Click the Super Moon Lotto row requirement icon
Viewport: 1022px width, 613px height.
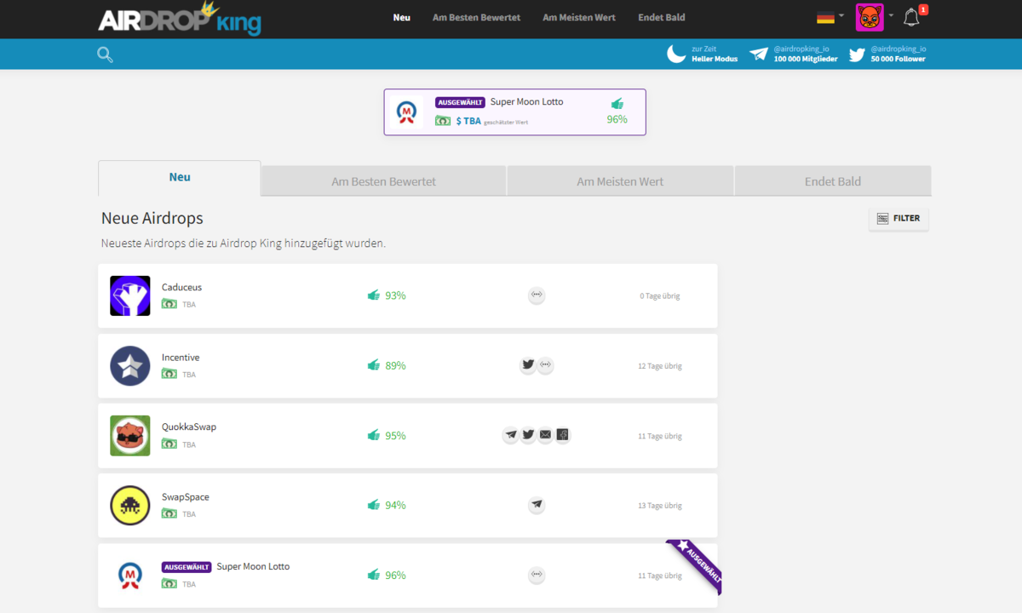[537, 575]
